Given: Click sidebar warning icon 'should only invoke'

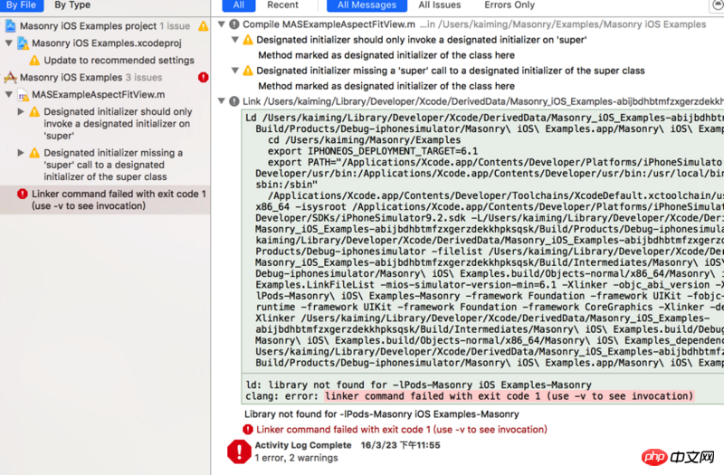Looking at the screenshot, I should [34, 111].
